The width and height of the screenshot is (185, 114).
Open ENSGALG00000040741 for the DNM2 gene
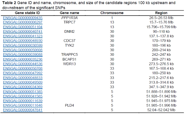(x=23, y=31)
